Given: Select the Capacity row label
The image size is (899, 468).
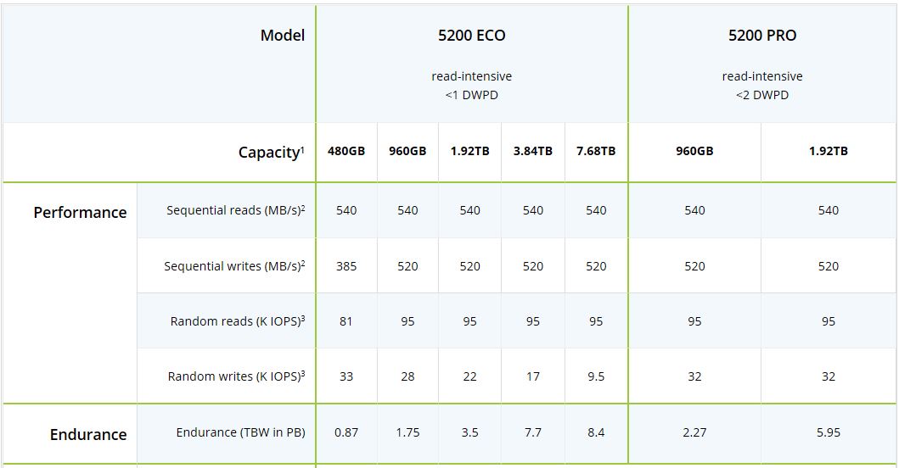Looking at the screenshot, I should click(x=271, y=153).
